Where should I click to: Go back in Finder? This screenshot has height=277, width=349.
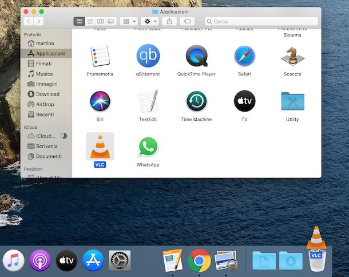coord(29,21)
